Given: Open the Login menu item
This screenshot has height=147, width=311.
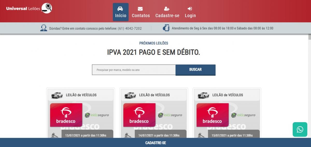Looking at the screenshot, I should [x=190, y=12].
